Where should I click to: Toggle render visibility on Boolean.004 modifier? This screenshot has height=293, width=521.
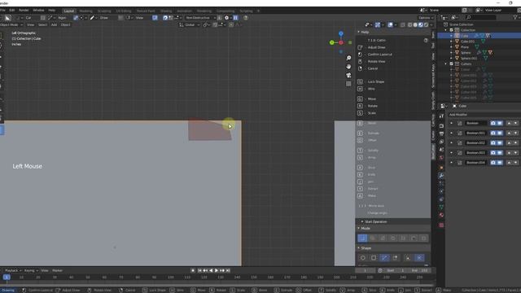(493, 163)
